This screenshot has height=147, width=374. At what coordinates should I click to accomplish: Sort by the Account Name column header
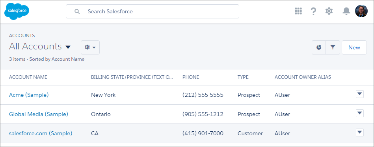[x=28, y=77]
